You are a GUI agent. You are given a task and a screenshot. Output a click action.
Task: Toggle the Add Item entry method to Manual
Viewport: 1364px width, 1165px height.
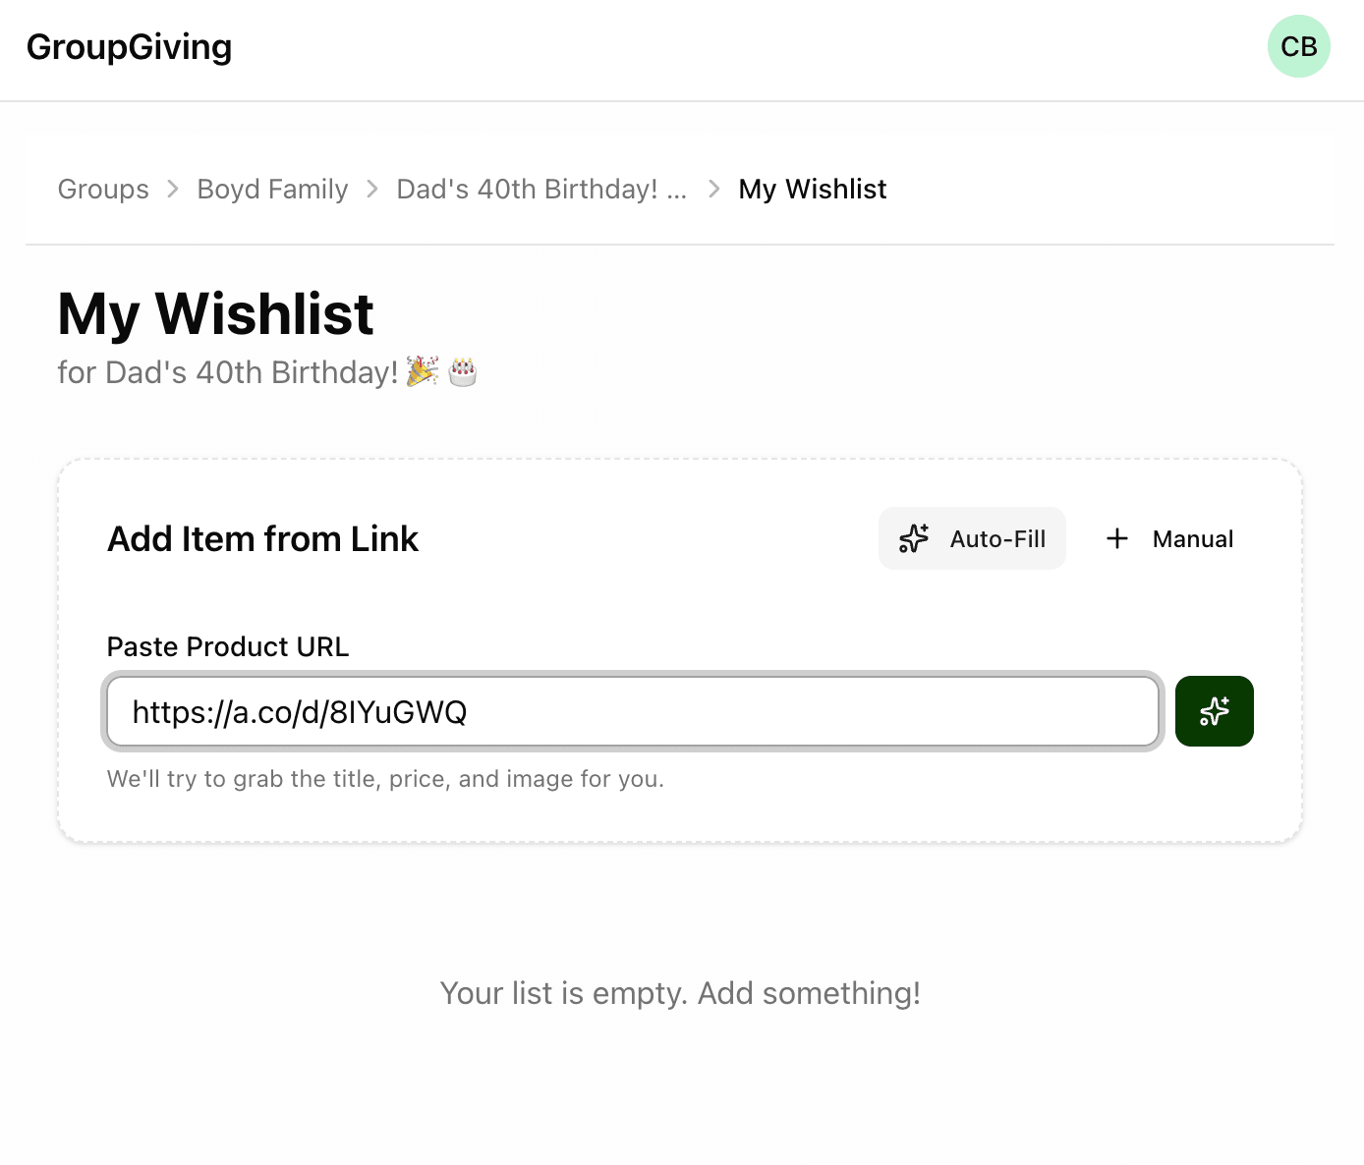tap(1168, 538)
